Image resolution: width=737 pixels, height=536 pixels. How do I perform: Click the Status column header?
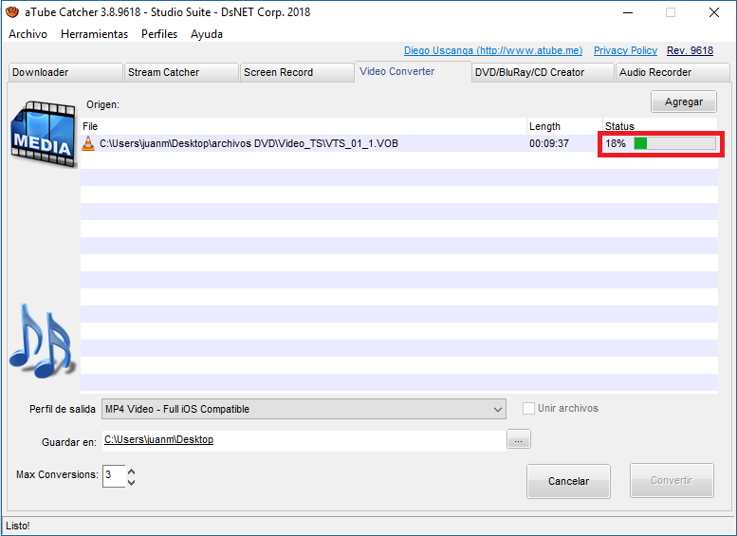coord(660,126)
